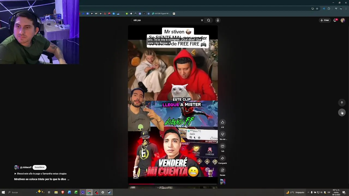This screenshot has width=349, height=196.
Task: Seek in the Short using the red progress bar
Action: point(173,184)
